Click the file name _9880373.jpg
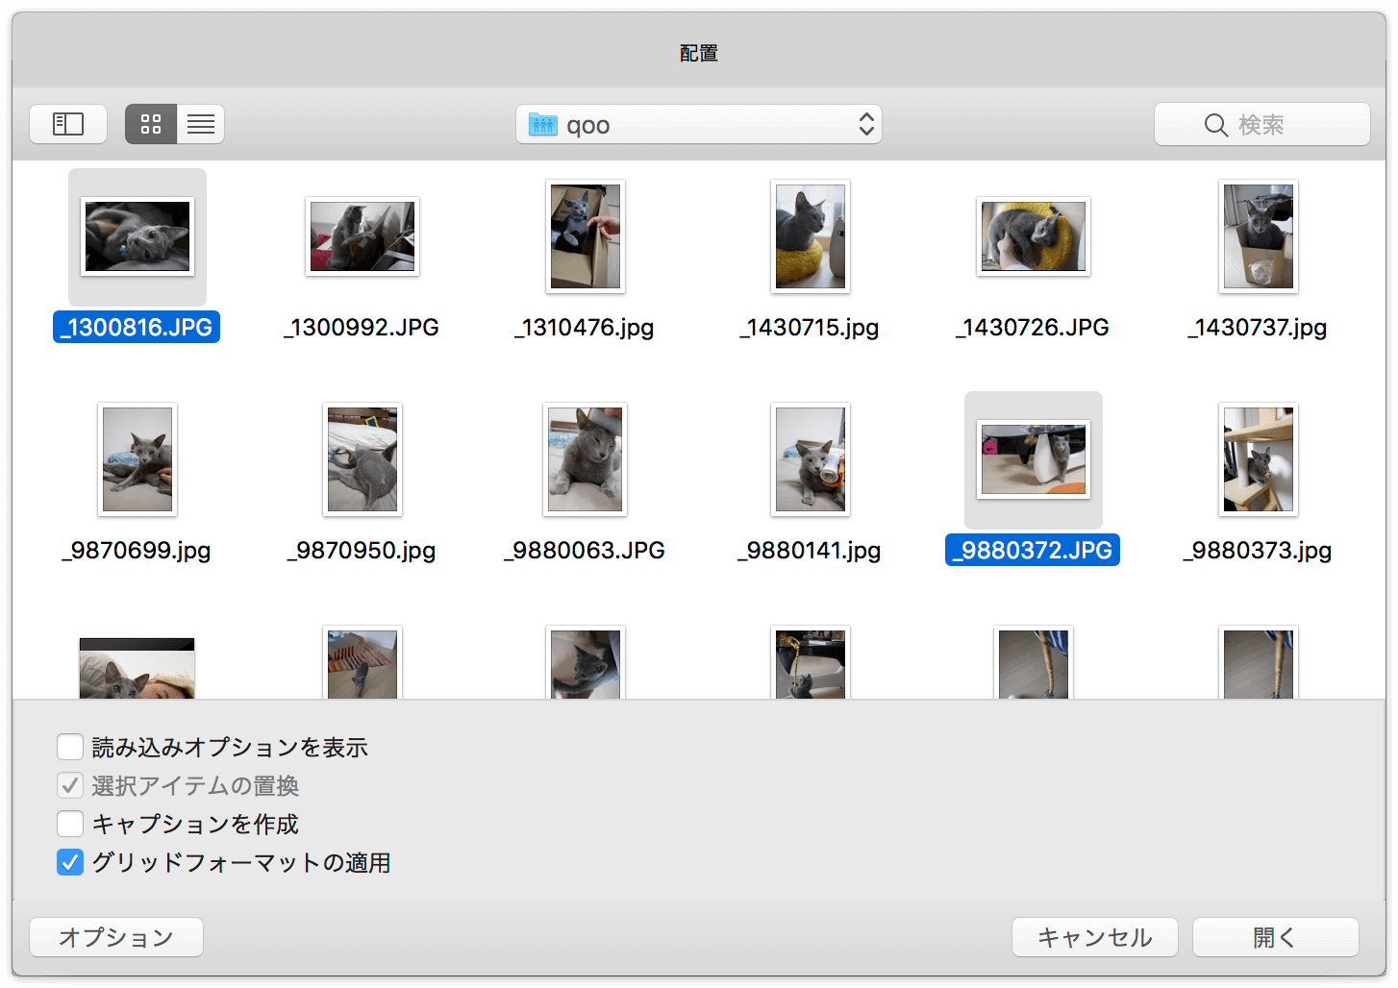This screenshot has height=988, width=1398. 1258,550
